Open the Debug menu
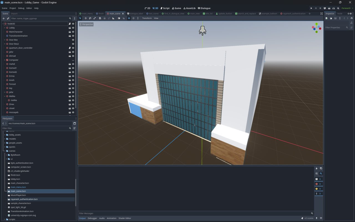The width and height of the screenshot is (355, 222). pos(21,8)
